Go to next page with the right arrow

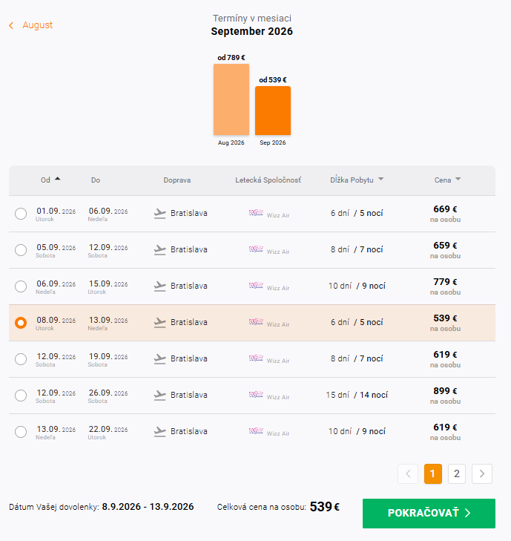(x=481, y=473)
